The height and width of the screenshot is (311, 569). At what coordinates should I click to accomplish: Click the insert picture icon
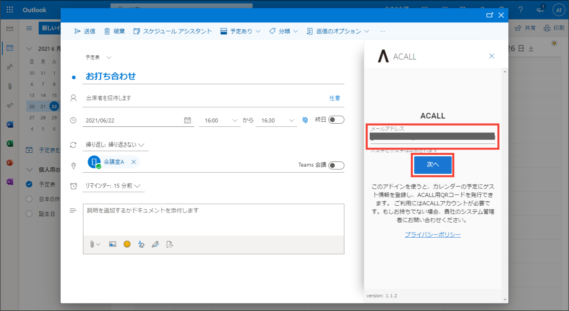tap(113, 244)
